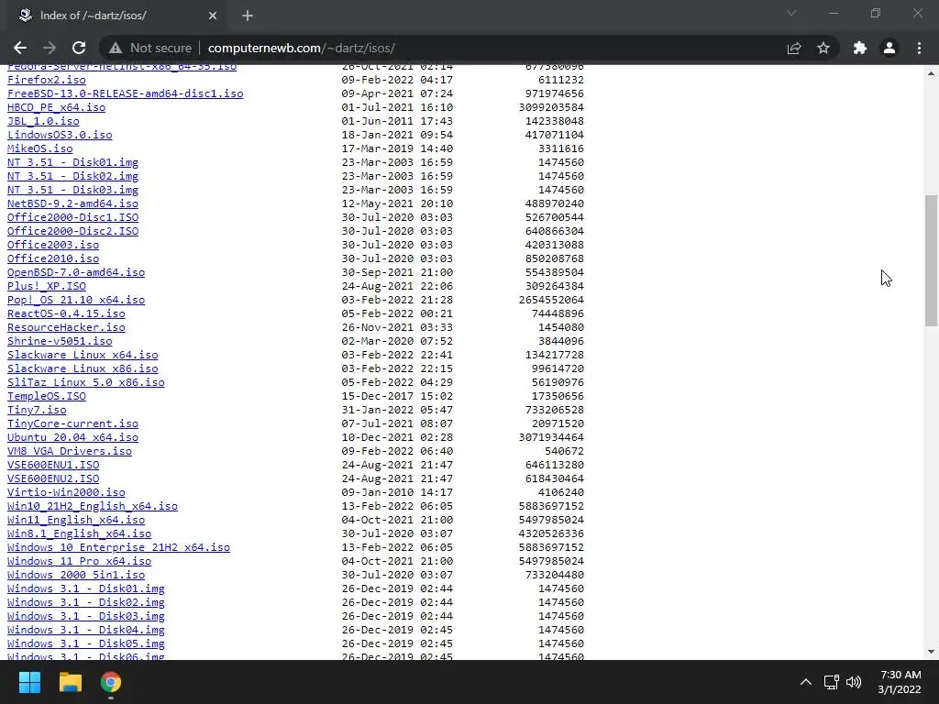This screenshot has width=939, height=704.
Task: Click the ResourceHacker.iso link
Action: 66,327
